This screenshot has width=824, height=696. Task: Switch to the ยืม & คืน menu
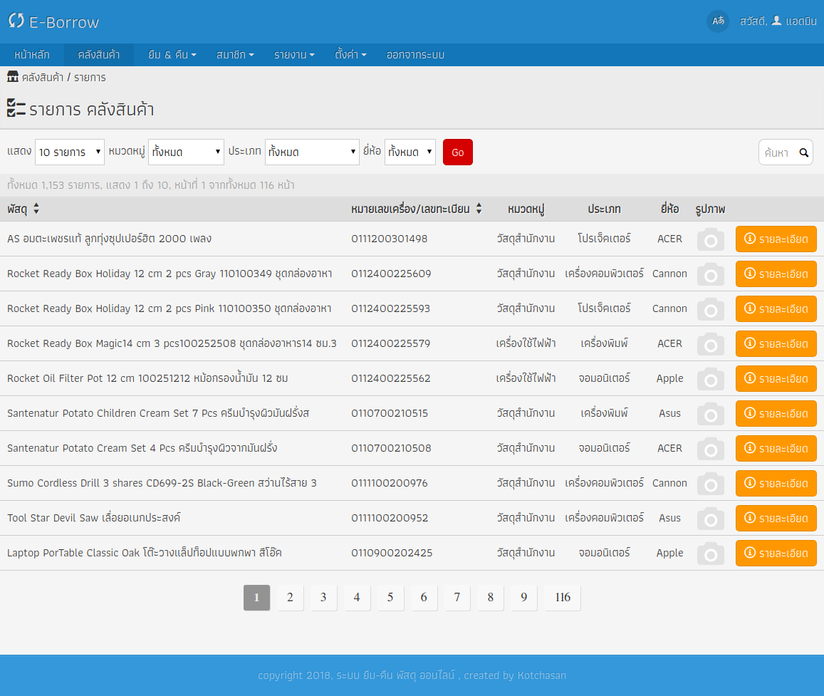pyautogui.click(x=171, y=54)
